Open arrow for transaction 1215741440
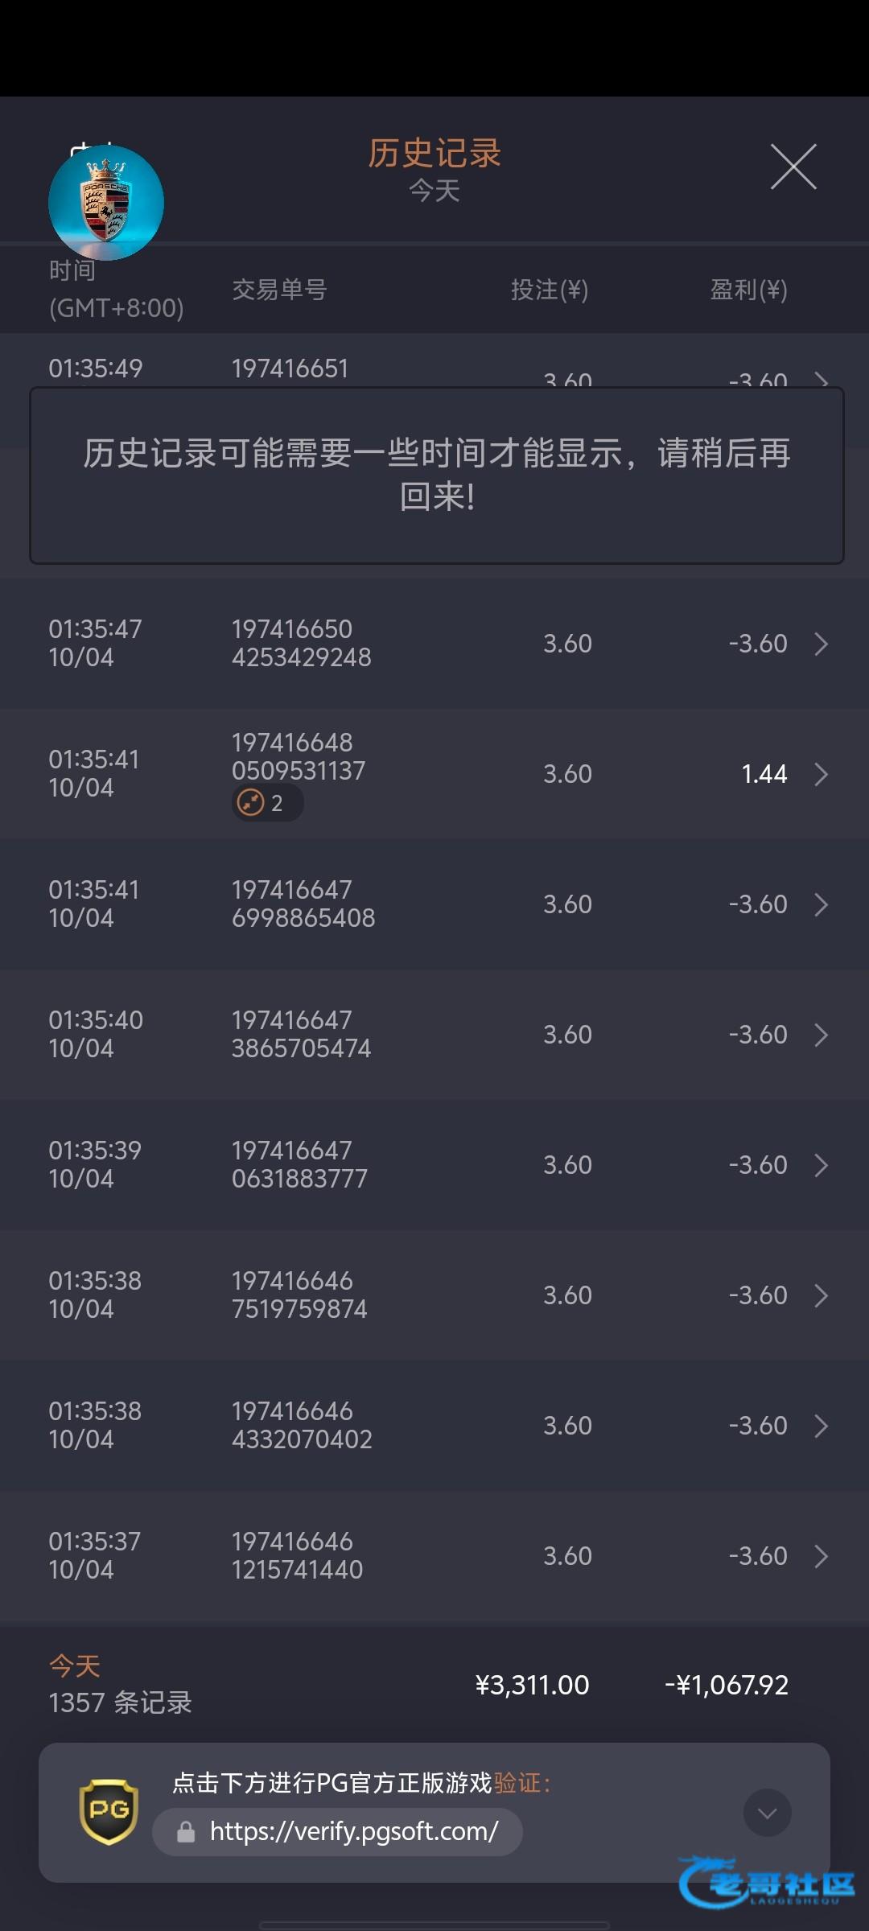869x1931 pixels. [821, 1556]
